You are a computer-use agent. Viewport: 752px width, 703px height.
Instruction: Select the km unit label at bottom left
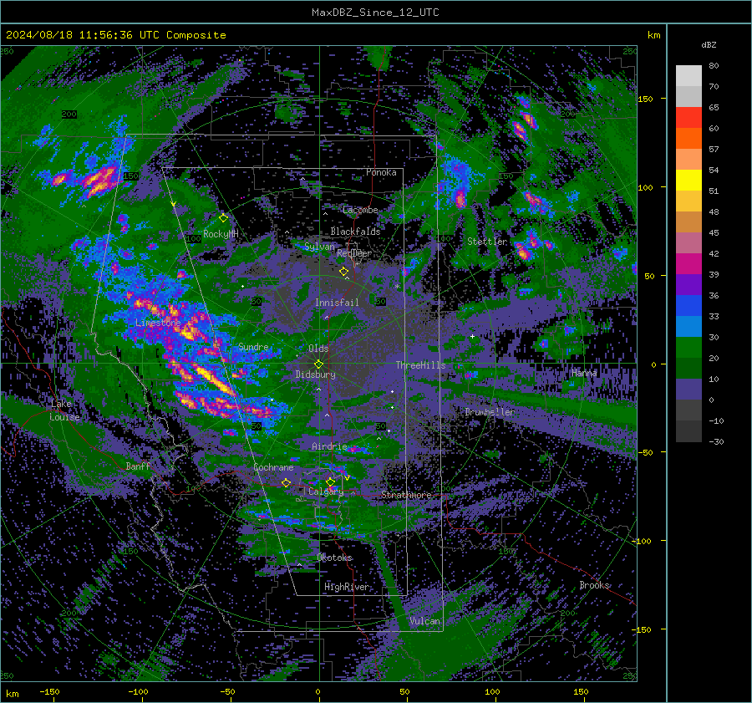tap(12, 694)
